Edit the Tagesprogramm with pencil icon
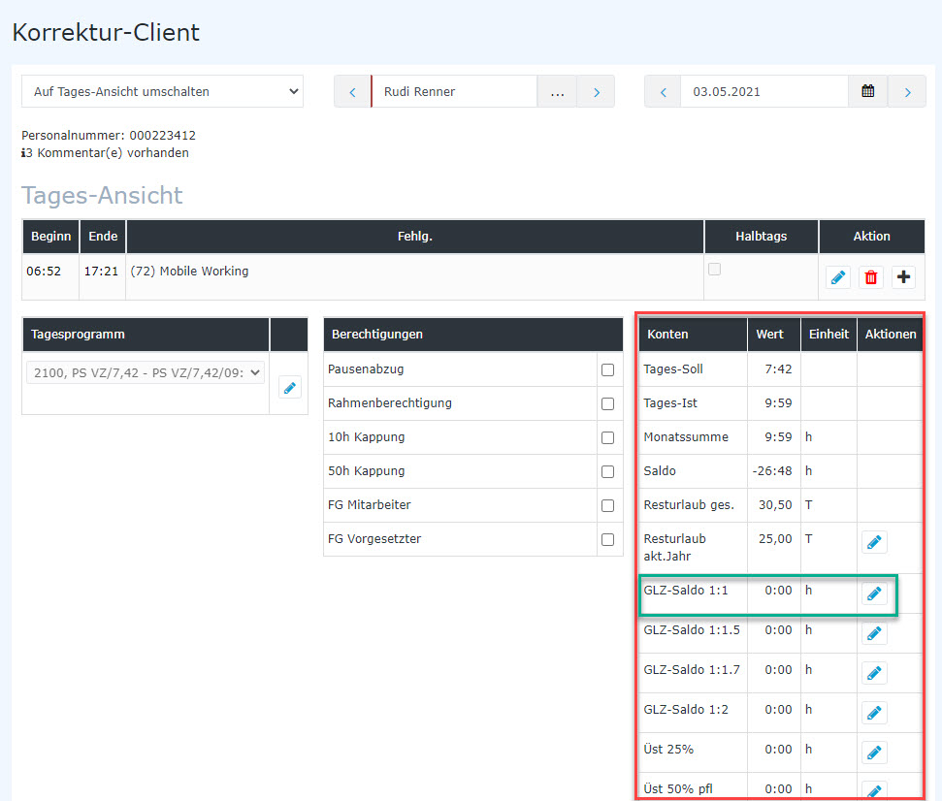The height and width of the screenshot is (801, 942). (289, 388)
